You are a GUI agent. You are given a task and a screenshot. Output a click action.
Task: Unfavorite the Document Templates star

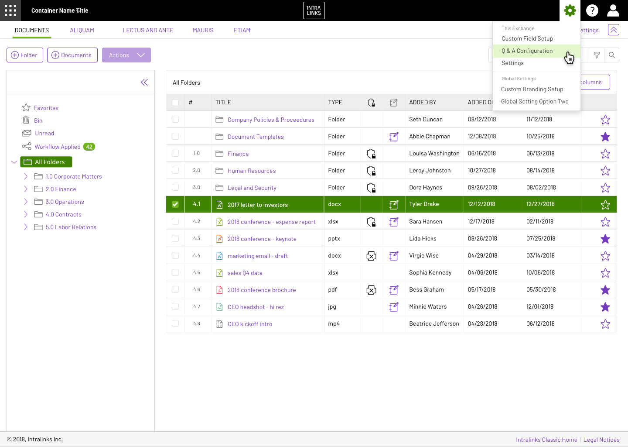tap(605, 137)
